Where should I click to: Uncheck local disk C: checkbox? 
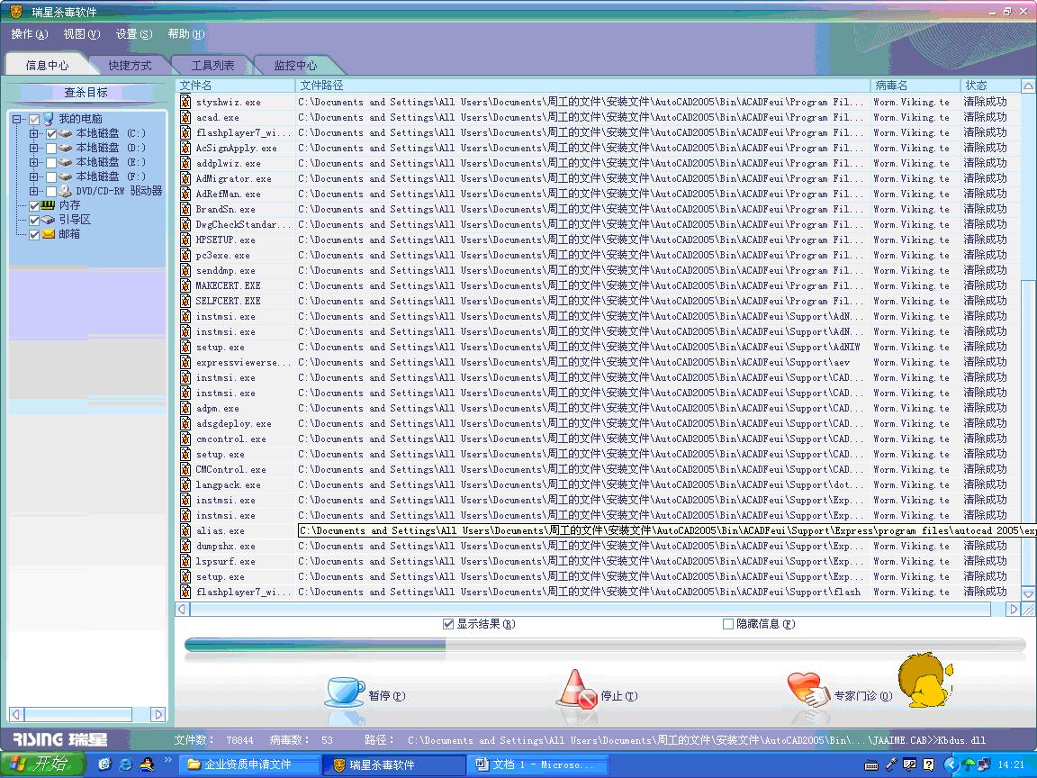tap(51, 133)
